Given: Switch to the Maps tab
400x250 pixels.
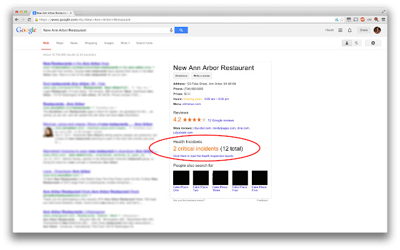Looking at the screenshot, I should coord(60,43).
